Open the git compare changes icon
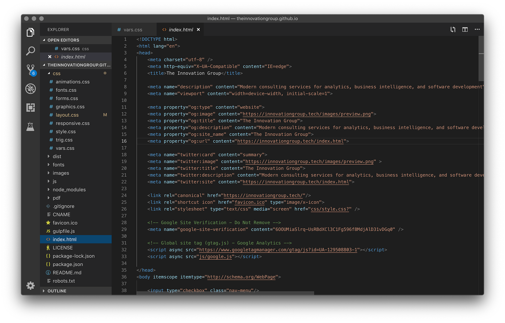 coord(452,30)
